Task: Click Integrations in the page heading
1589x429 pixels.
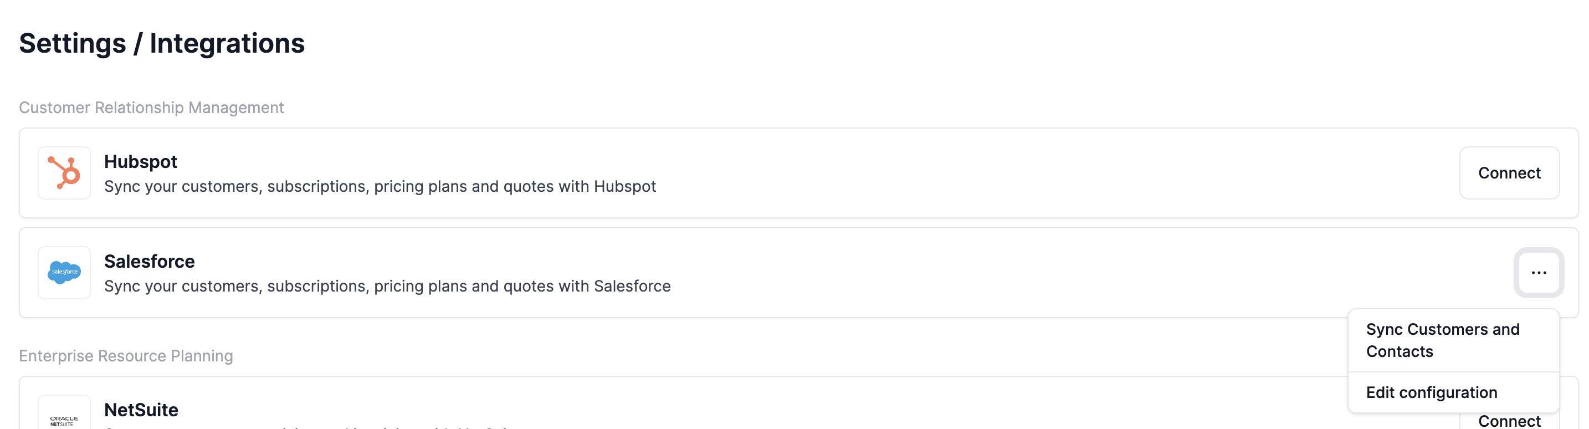Action: click(x=227, y=43)
